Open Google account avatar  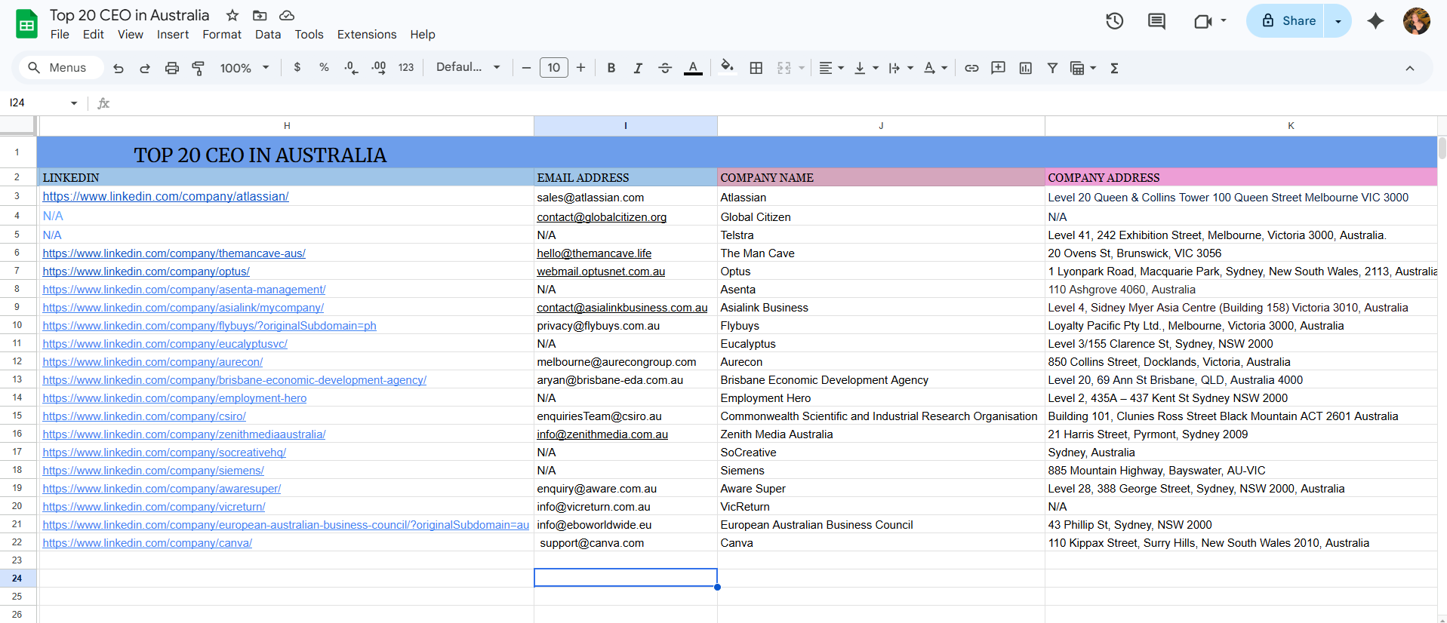click(x=1417, y=21)
